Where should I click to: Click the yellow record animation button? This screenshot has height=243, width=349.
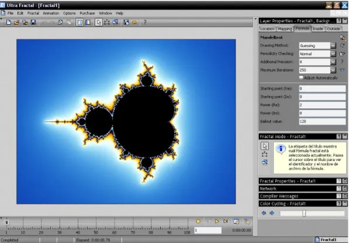[x=198, y=221]
